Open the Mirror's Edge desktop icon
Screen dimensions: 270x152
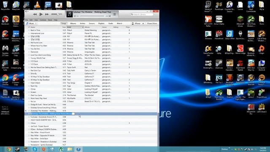pos(240,50)
